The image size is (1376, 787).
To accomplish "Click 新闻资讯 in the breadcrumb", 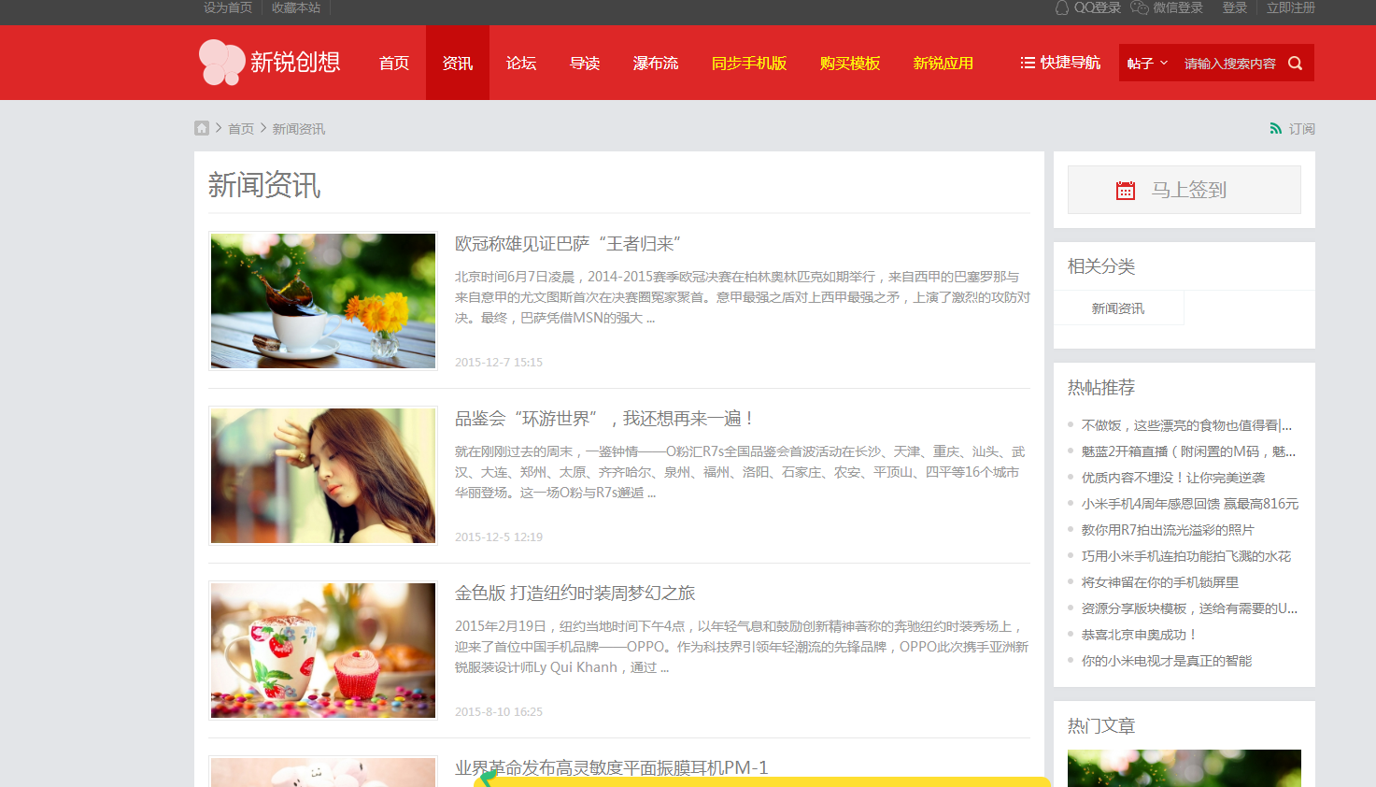I will tap(299, 129).
